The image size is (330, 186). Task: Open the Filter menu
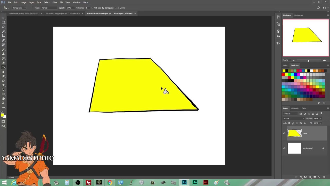click(55, 2)
